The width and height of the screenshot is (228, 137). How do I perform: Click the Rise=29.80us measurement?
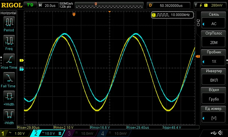click(x=28, y=128)
